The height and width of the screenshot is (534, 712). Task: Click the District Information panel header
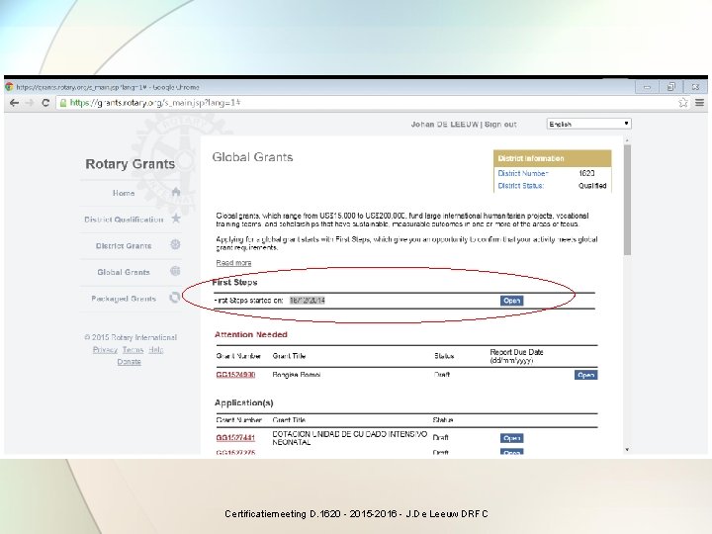(x=553, y=158)
